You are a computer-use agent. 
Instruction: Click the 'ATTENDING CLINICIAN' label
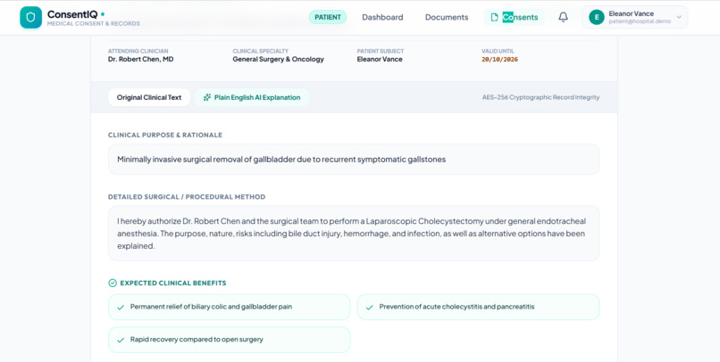click(x=138, y=52)
